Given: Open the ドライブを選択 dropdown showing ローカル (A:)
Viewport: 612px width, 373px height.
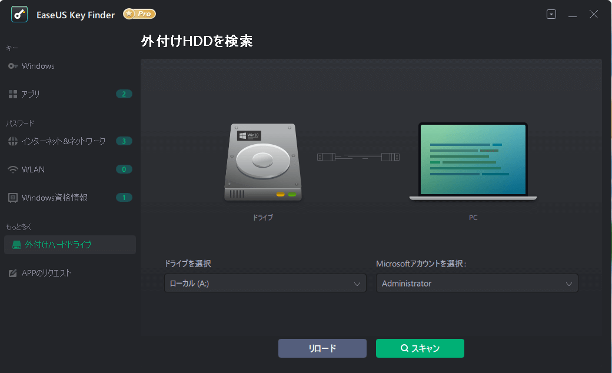Looking at the screenshot, I should 265,283.
